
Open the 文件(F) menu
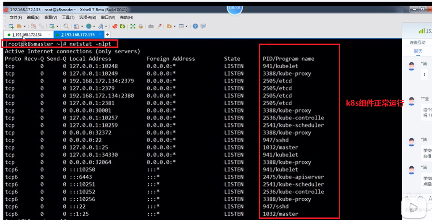click(x=16, y=17)
